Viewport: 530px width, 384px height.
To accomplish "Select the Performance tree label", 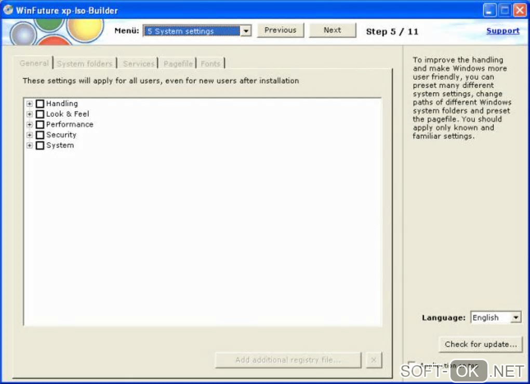I will [x=70, y=124].
